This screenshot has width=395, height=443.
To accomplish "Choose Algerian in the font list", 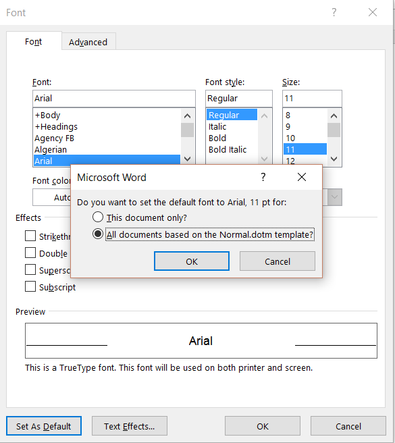I will [107, 149].
